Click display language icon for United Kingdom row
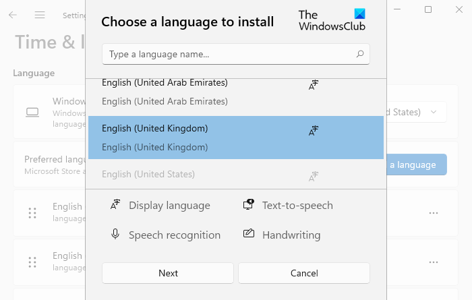The height and width of the screenshot is (300, 472). coord(313,131)
